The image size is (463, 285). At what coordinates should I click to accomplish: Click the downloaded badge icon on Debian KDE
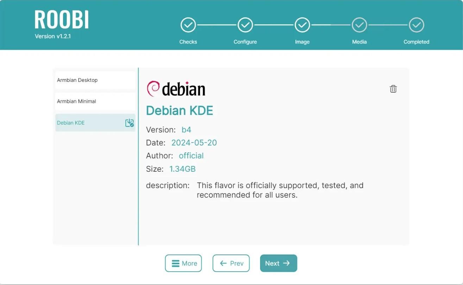[130, 123]
